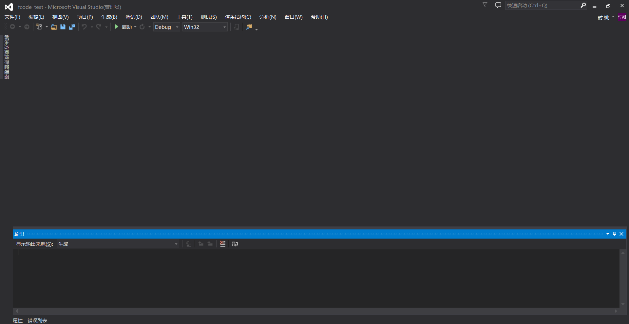Click the navigate backward arrow icon
Viewport: 629px width, 324px height.
tap(12, 27)
